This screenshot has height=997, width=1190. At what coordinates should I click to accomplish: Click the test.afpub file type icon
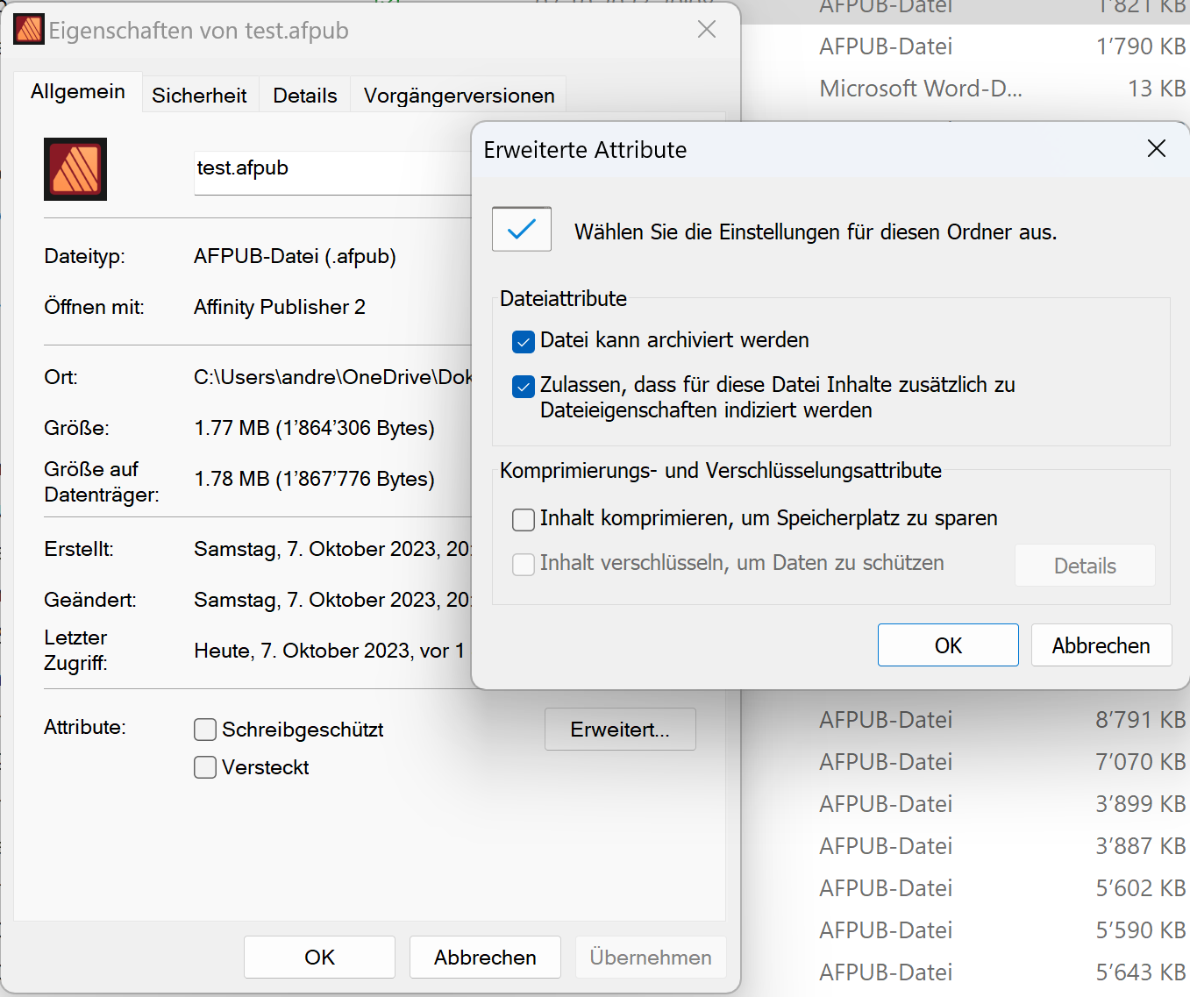[x=75, y=169]
